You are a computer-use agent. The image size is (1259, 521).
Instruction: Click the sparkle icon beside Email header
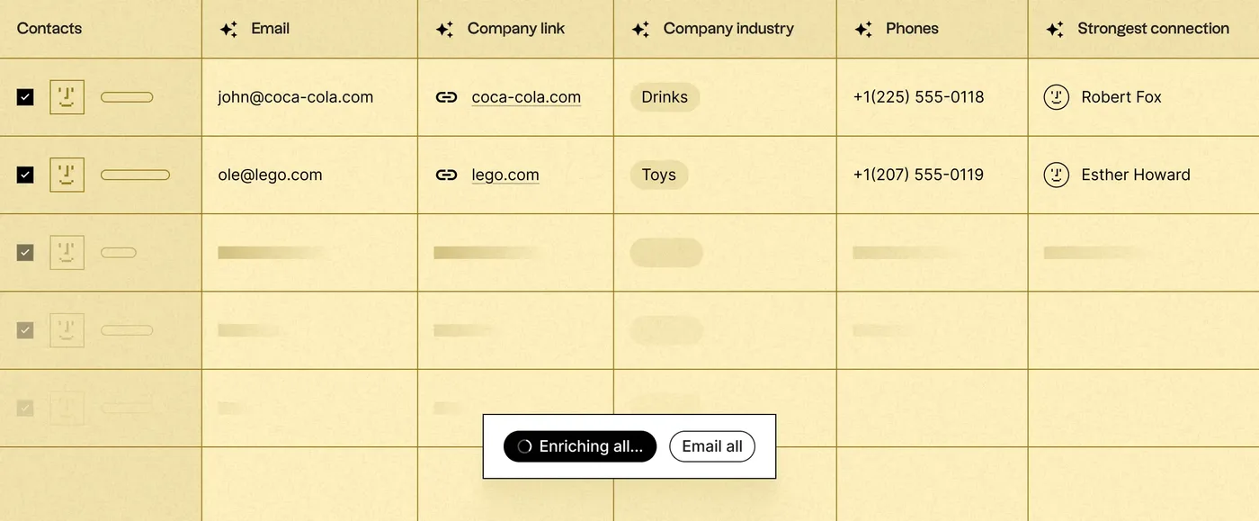click(229, 29)
